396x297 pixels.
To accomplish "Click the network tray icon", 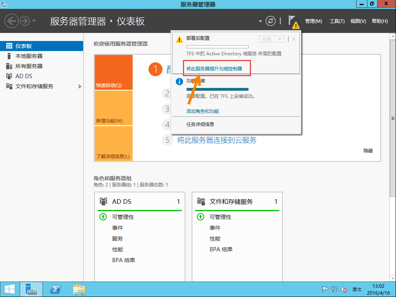I will (335, 289).
